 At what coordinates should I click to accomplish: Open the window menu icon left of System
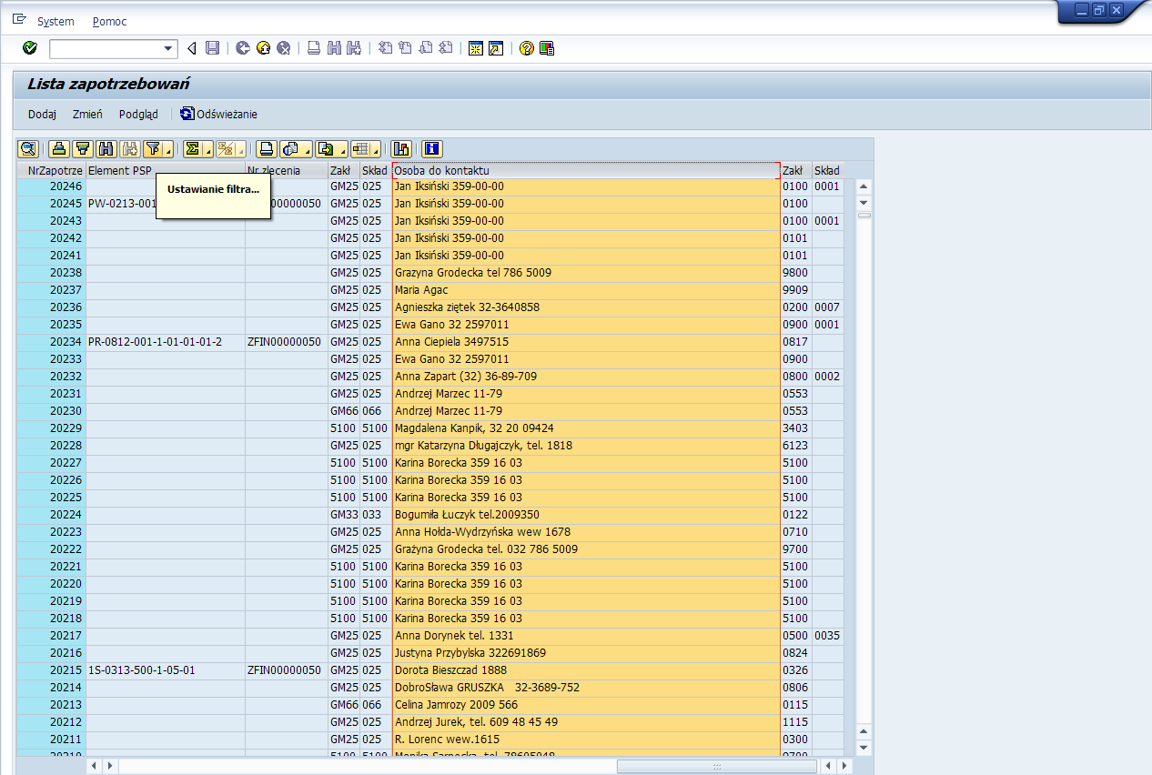[x=19, y=20]
